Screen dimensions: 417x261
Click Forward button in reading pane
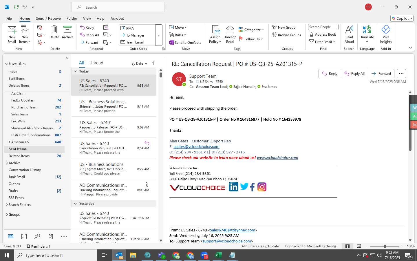381,74
